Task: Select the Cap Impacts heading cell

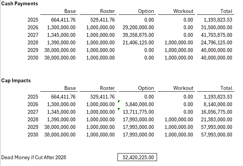Action: click(15, 80)
